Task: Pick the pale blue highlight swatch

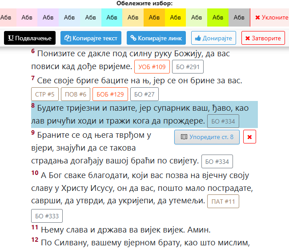Action: click(x=69, y=17)
